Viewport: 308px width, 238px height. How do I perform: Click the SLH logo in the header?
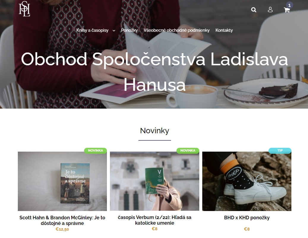[x=24, y=9]
